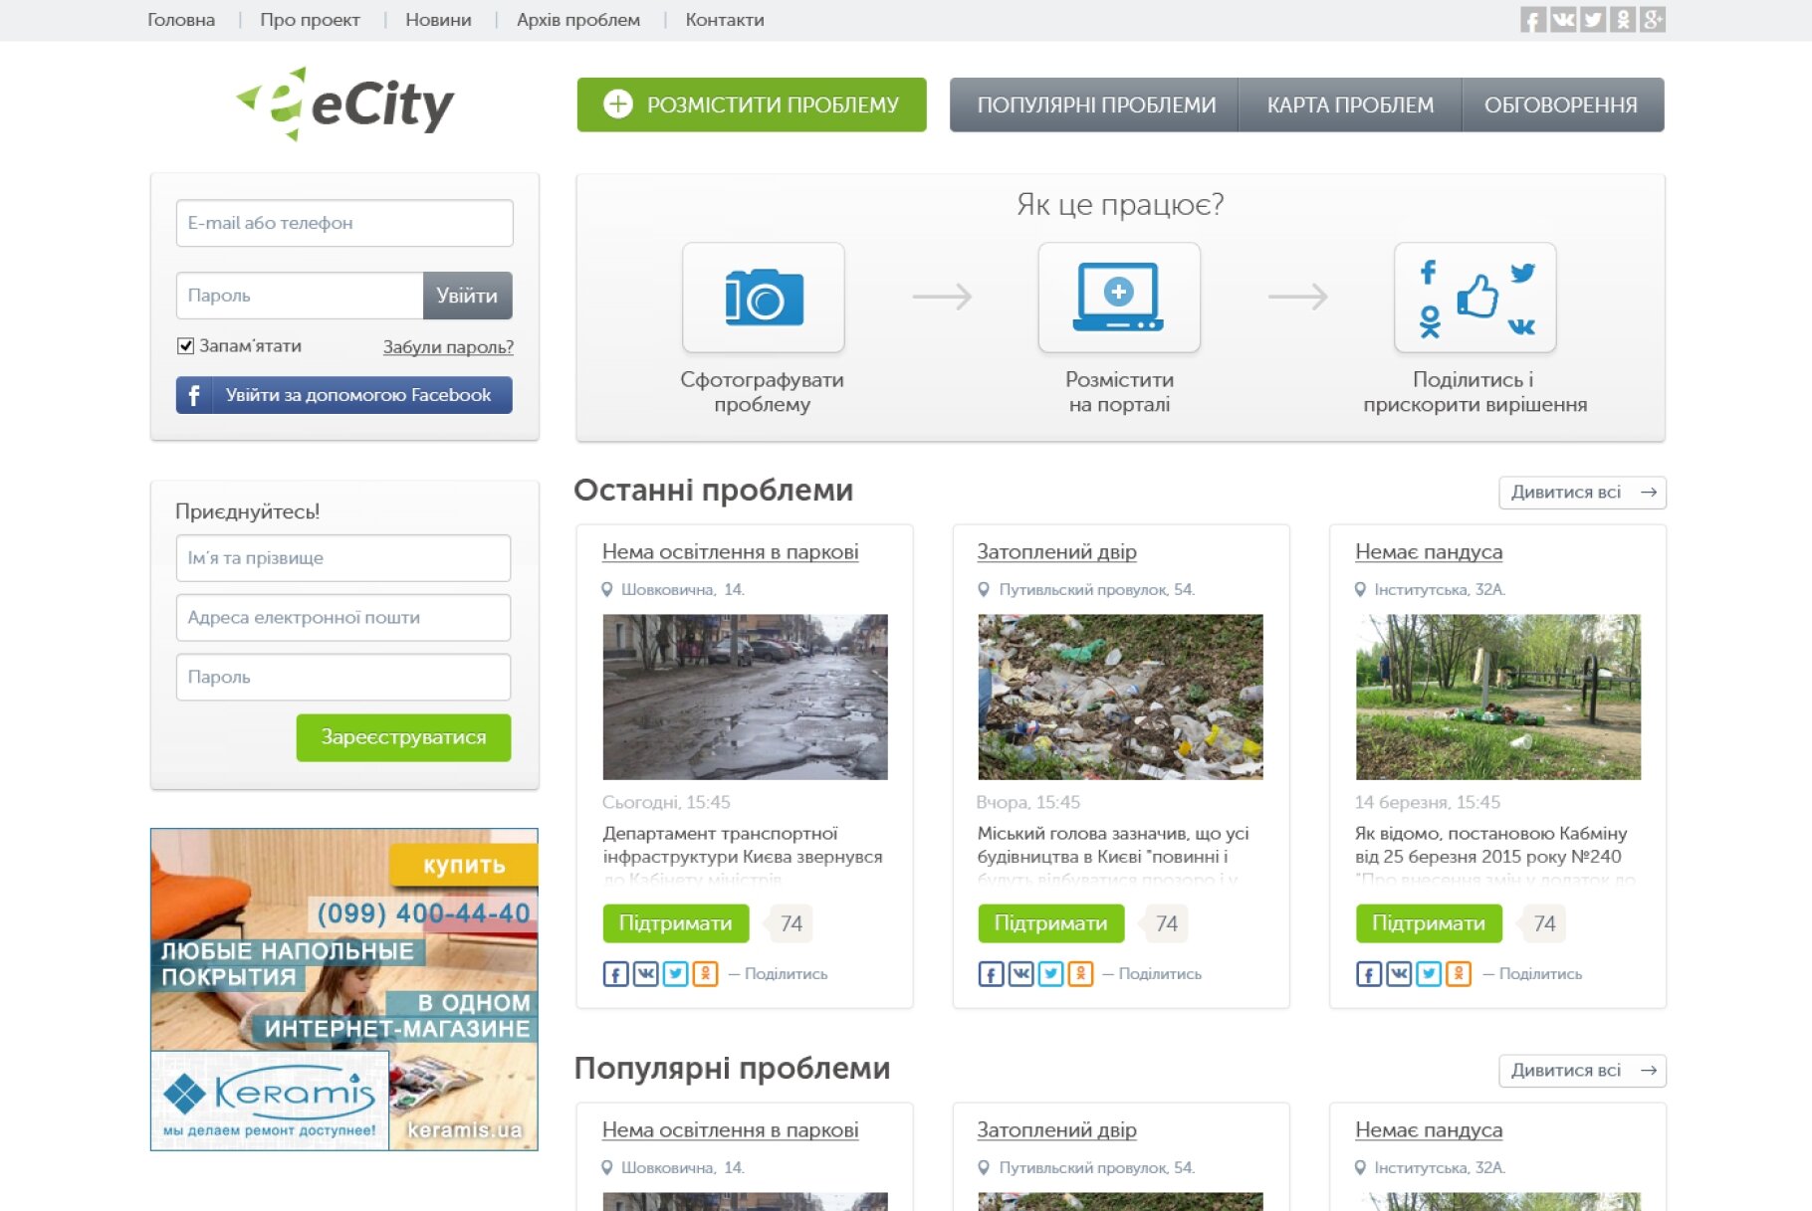Screen dimensions: 1812x1211
Task: Click Дивитися всі for Популярні проблеми
Action: 1582,1070
